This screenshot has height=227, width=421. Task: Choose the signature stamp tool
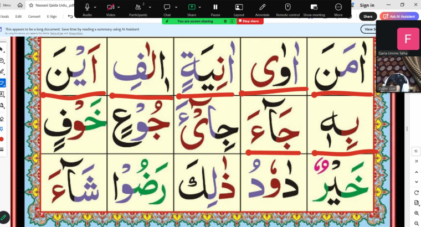click(2, 105)
